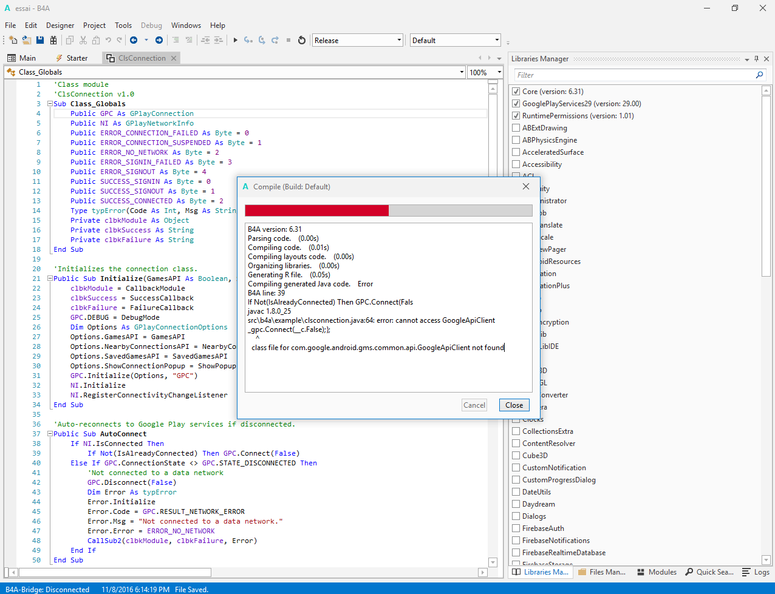Click the Open project folder icon
775x594 pixels.
click(x=27, y=40)
